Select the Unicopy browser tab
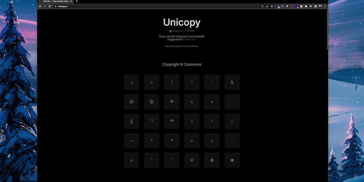 pos(56,1)
